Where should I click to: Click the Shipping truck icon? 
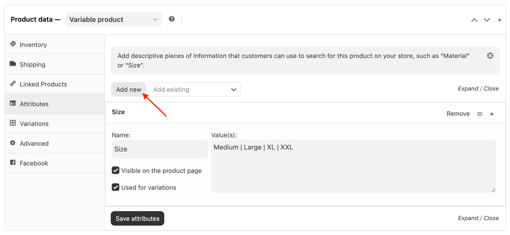(13, 64)
